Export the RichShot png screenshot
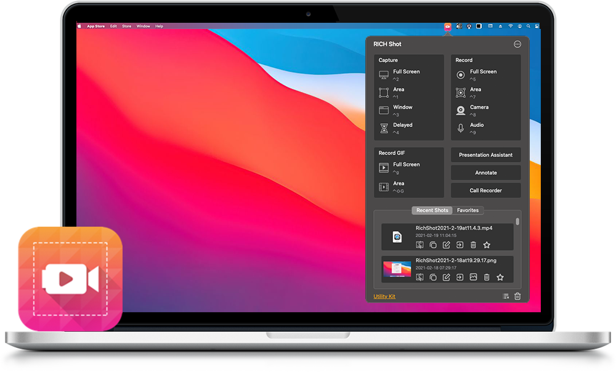The width and height of the screenshot is (616, 372). 460,277
